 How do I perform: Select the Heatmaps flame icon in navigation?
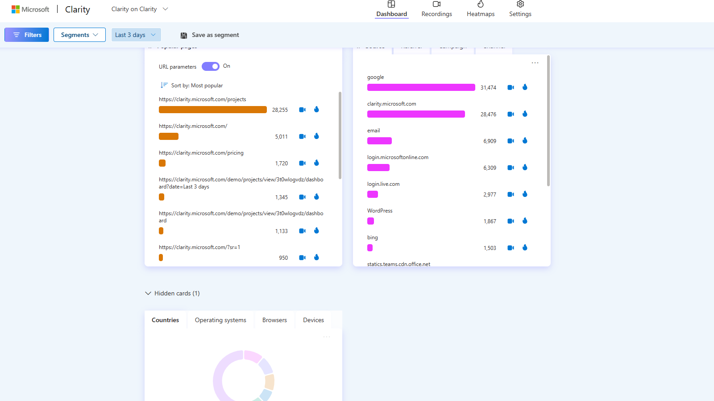pyautogui.click(x=481, y=4)
